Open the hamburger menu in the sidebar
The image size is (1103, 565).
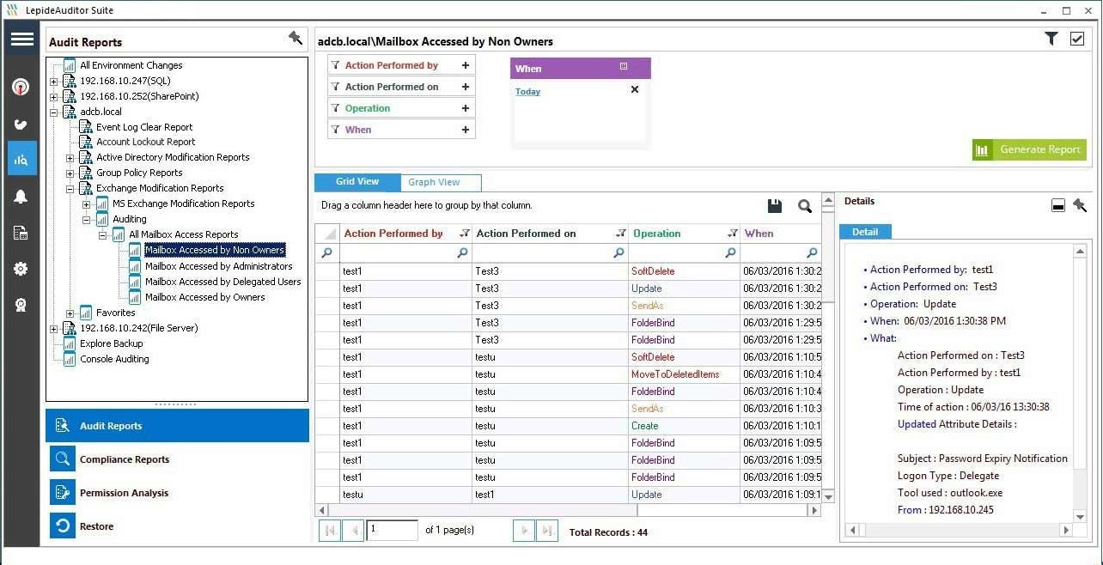pos(22,39)
